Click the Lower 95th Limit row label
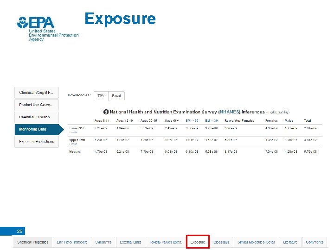The height and width of the screenshot is (250, 334). tap(77, 130)
